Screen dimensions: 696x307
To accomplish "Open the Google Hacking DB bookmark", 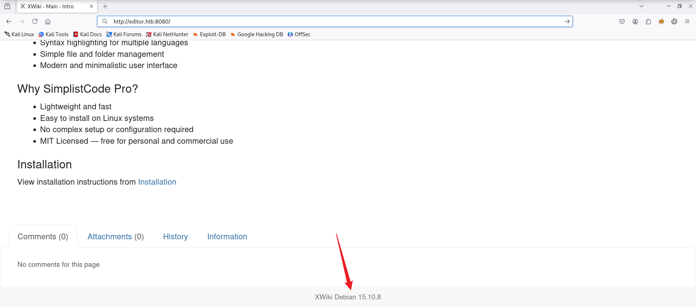I will (x=256, y=34).
